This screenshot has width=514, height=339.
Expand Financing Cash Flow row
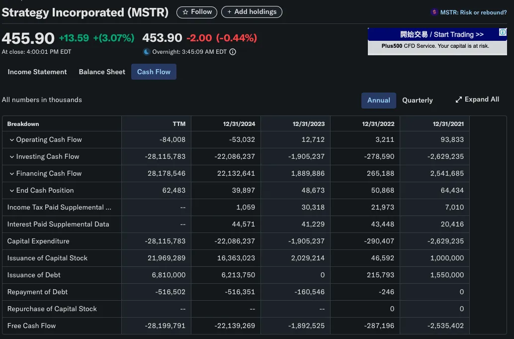point(12,174)
